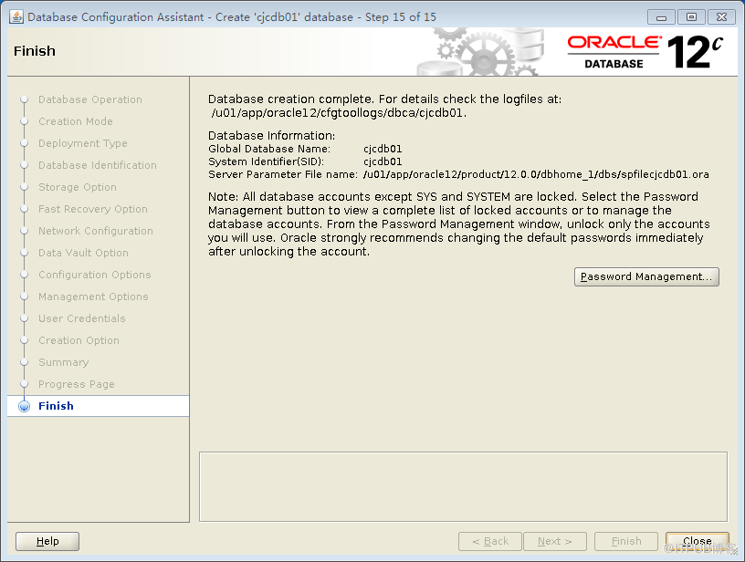Select the Network Configuration step
745x562 pixels.
tap(96, 231)
